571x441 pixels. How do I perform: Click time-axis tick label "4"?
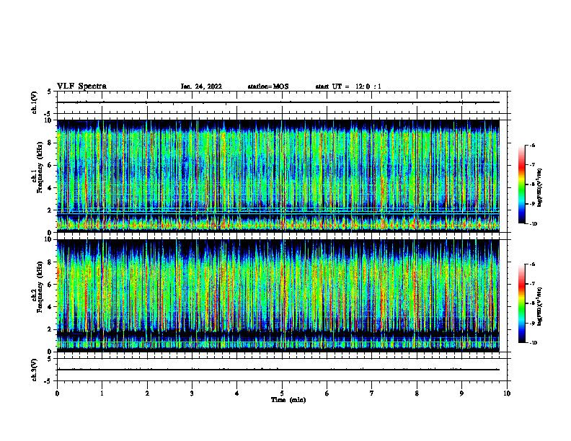coord(237,393)
